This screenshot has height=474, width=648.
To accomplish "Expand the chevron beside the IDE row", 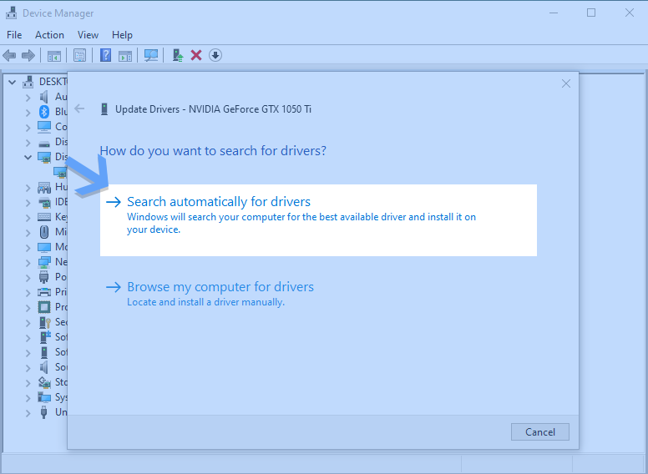I will 28,202.
